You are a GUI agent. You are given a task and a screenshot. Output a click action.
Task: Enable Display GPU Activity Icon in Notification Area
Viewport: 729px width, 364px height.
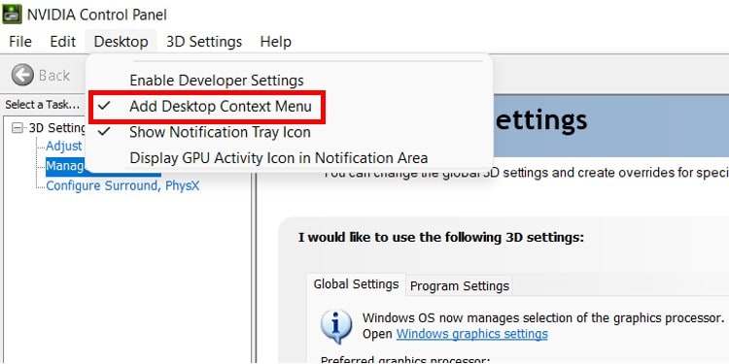290,158
